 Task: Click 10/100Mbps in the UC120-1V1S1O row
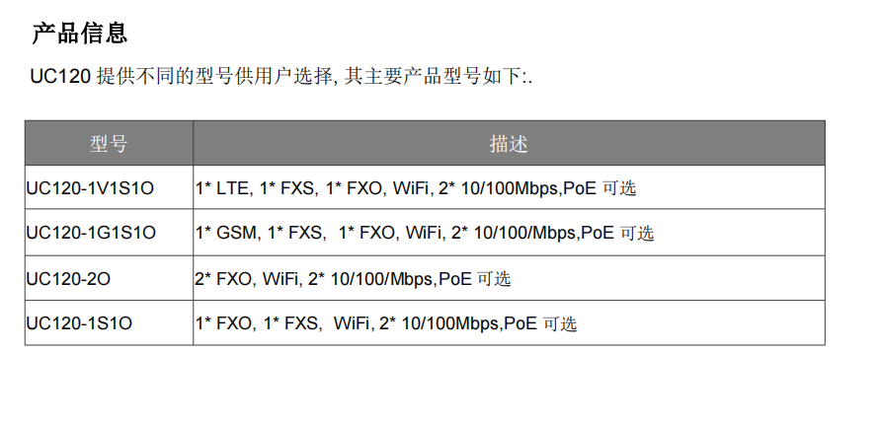click(x=511, y=187)
